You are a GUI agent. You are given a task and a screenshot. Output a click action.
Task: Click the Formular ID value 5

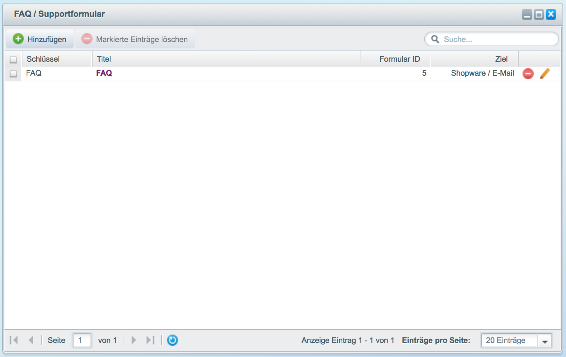tap(424, 73)
